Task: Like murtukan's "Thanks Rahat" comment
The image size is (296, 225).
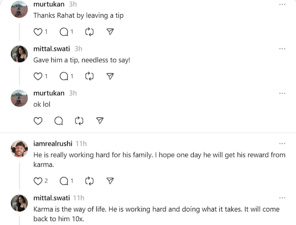Action: (x=38, y=32)
